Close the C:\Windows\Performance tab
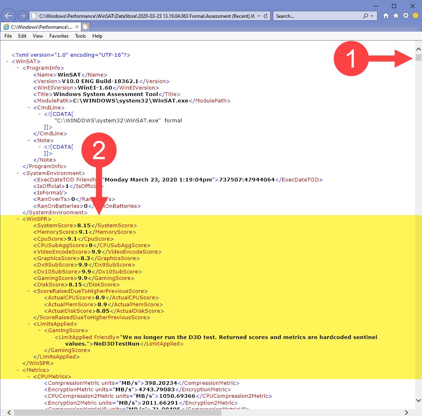The image size is (422, 416). tap(77, 27)
